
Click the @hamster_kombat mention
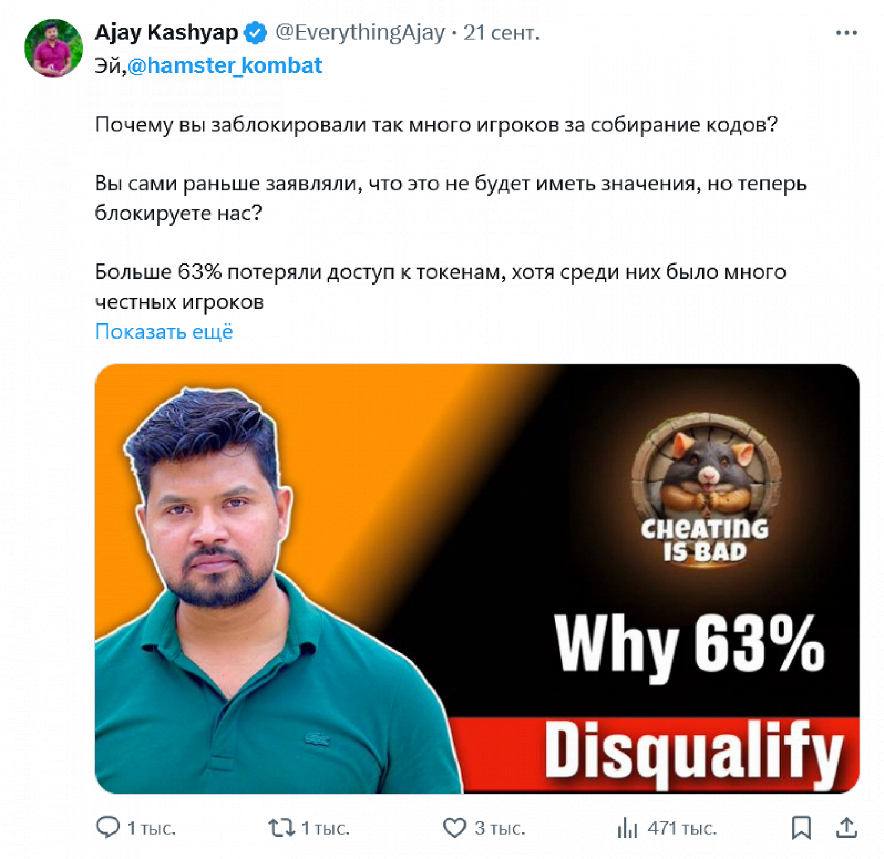click(x=225, y=65)
